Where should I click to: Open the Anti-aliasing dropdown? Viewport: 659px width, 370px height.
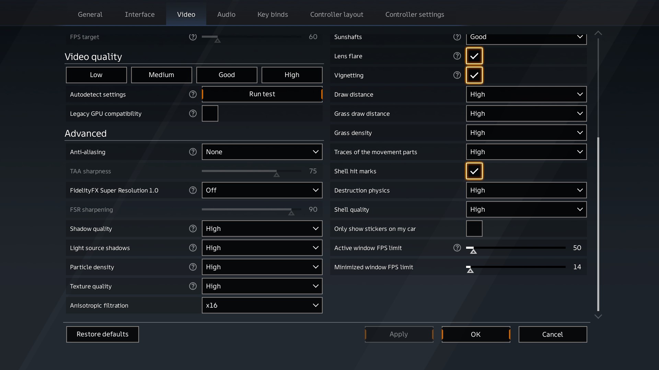tap(262, 152)
